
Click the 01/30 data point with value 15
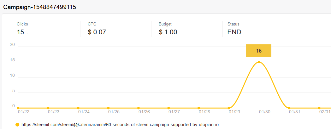coord(259,62)
